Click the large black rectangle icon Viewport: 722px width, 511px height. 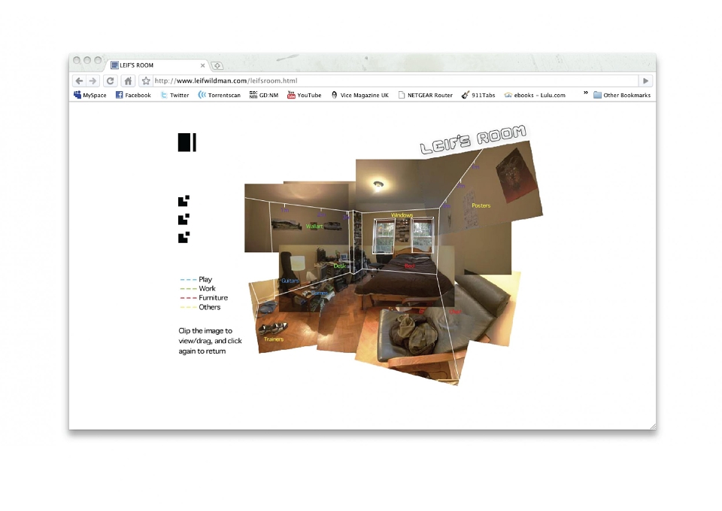point(187,142)
